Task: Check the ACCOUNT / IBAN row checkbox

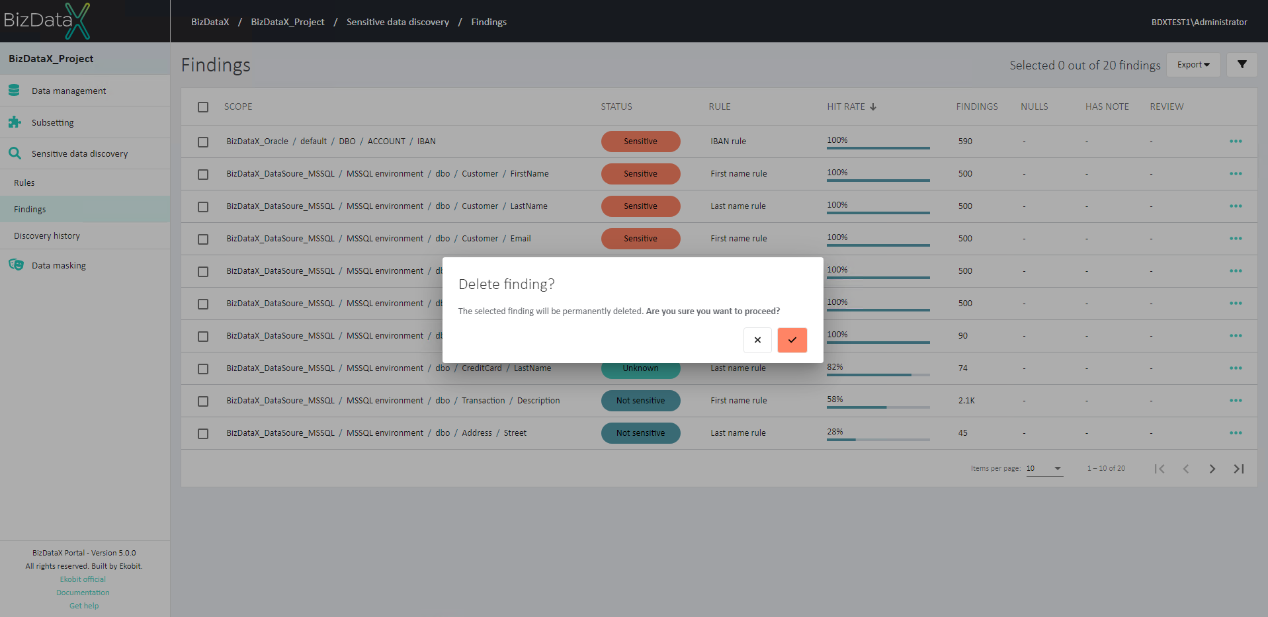Action: pyautogui.click(x=203, y=142)
